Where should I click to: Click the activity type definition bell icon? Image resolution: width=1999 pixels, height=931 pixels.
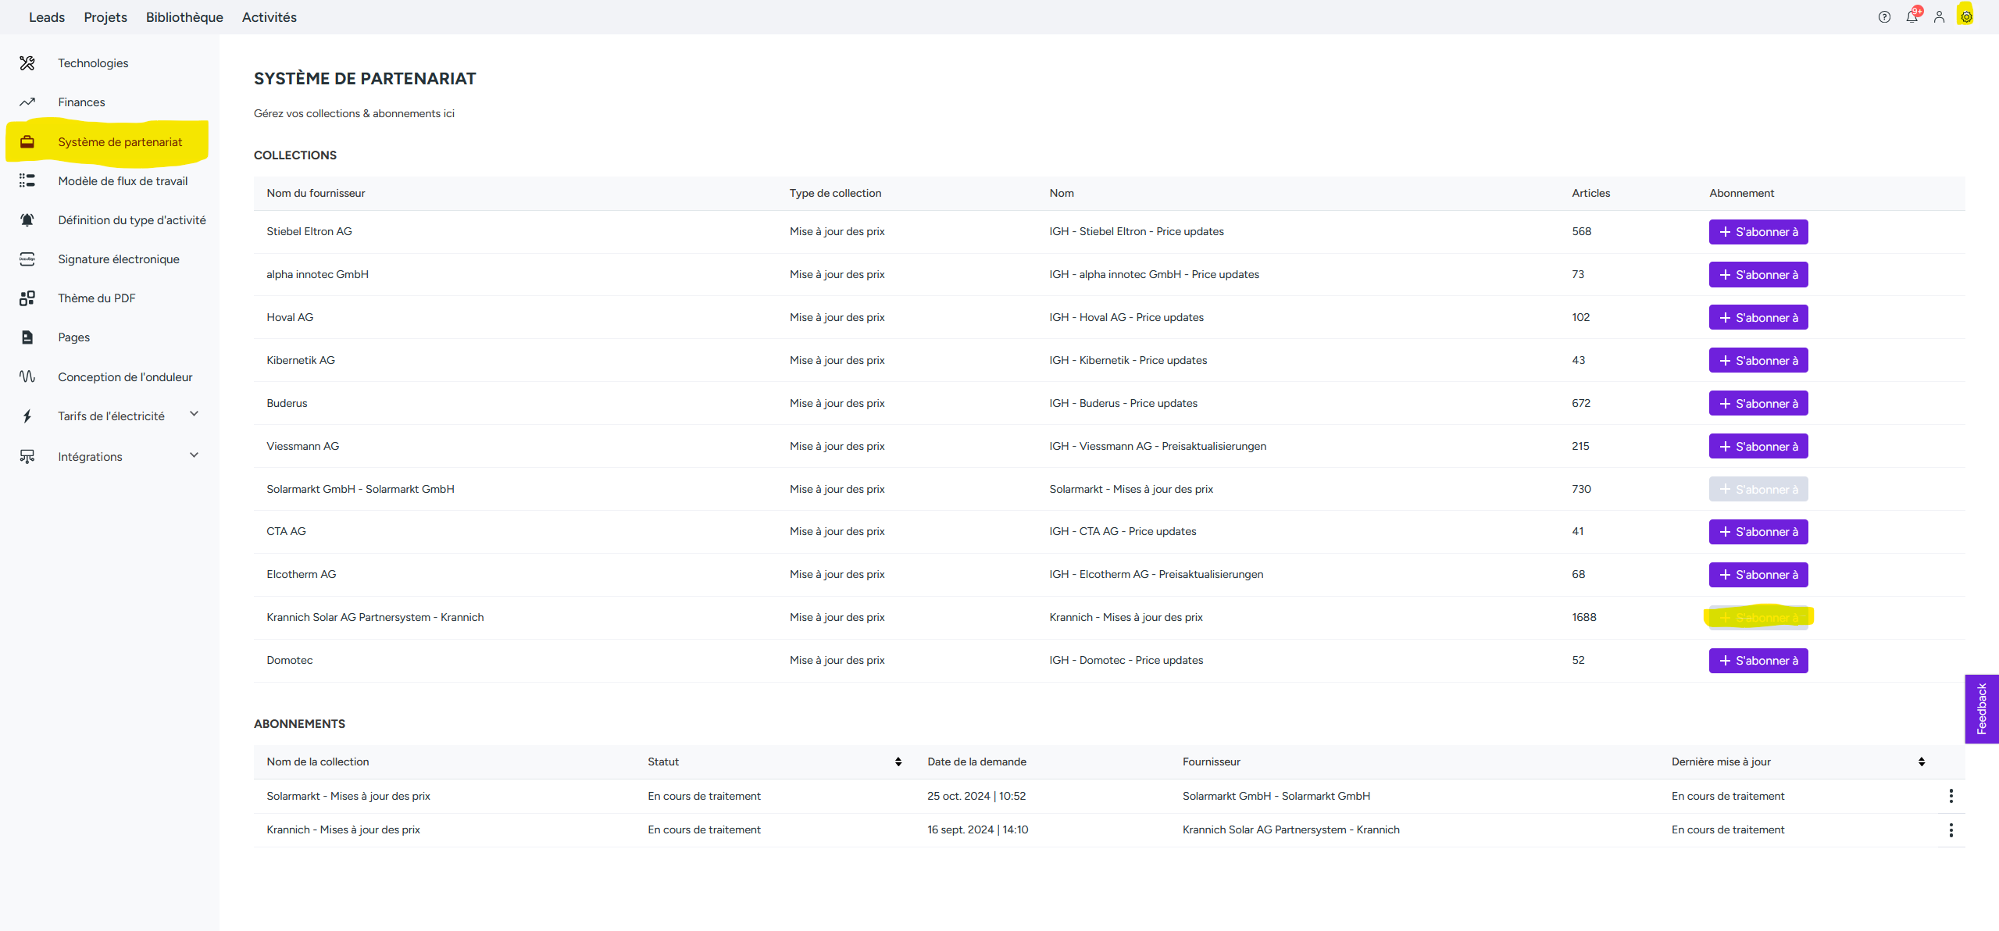click(27, 220)
